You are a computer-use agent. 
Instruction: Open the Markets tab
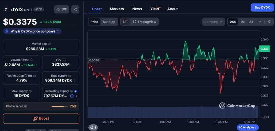click(117, 9)
